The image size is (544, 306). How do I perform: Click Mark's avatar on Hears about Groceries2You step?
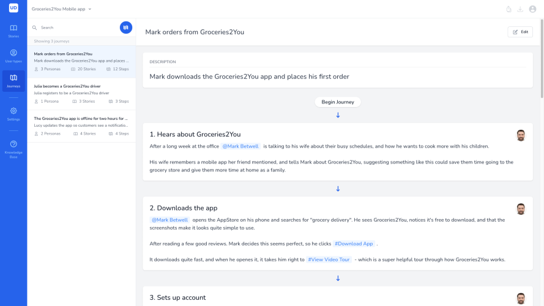pos(521,135)
